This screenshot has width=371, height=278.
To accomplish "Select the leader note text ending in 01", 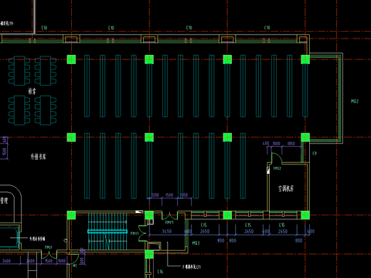I will (x=191, y=267).
